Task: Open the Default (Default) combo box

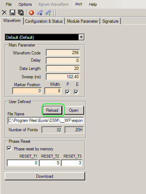Action: pos(45,37)
